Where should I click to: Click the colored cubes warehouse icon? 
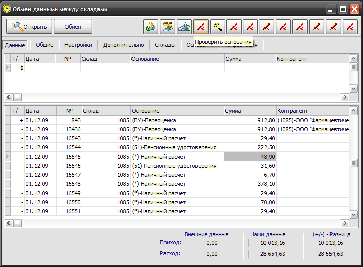(x=151, y=27)
